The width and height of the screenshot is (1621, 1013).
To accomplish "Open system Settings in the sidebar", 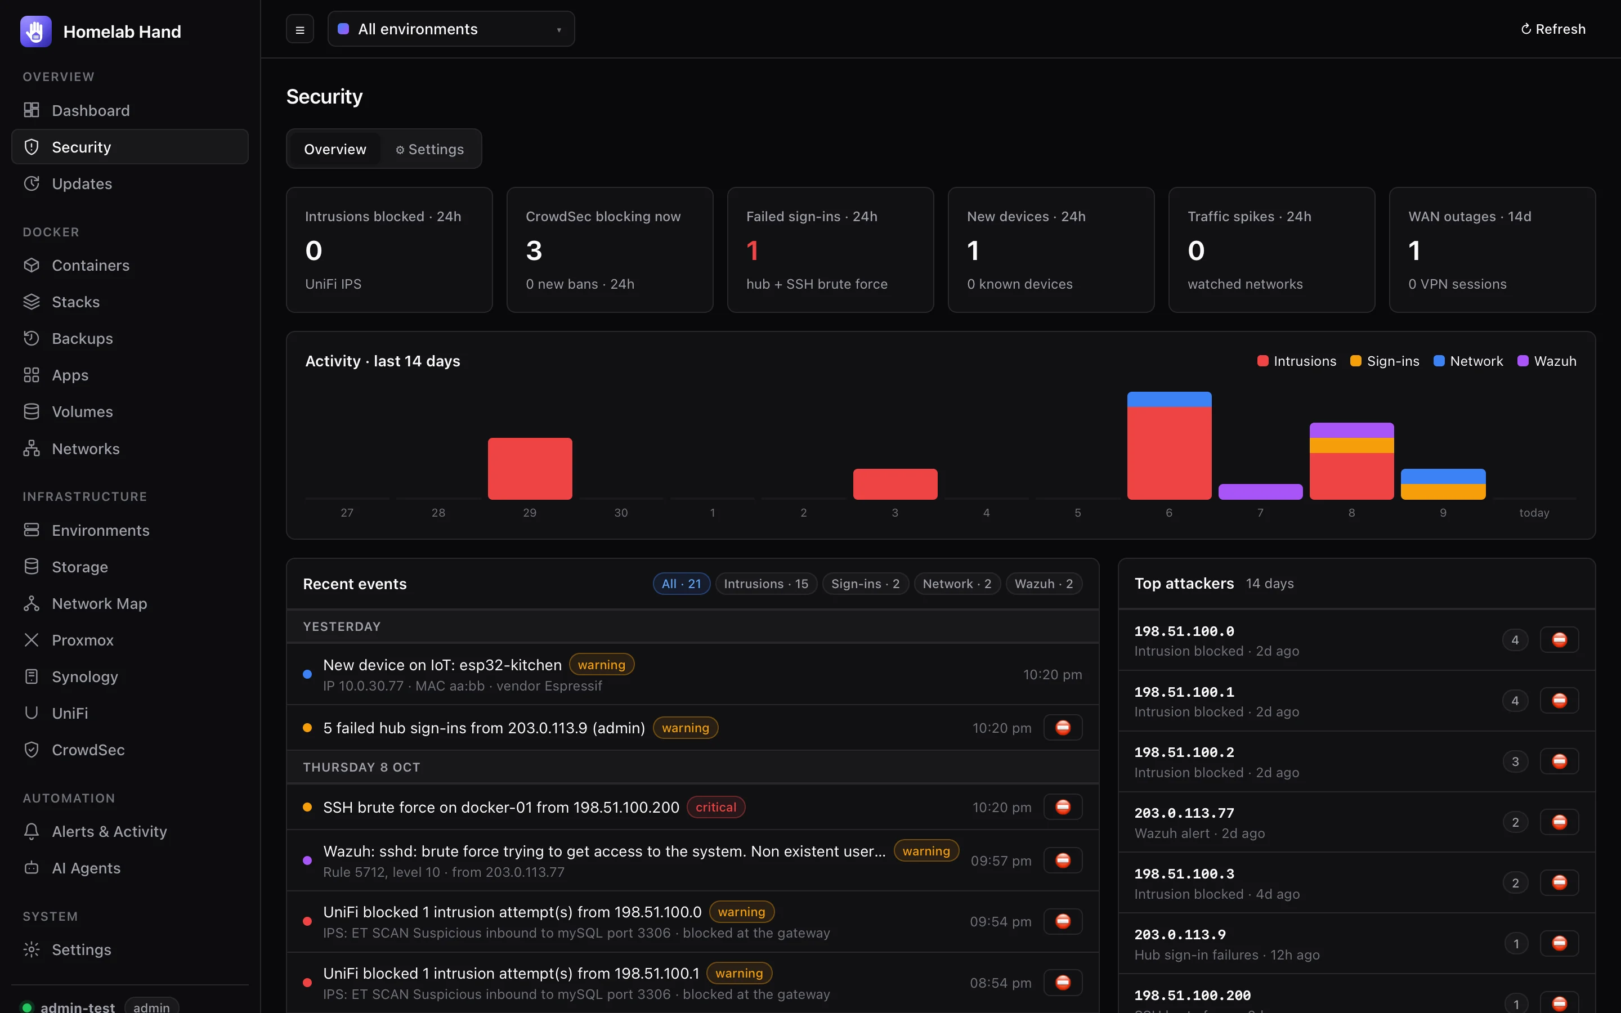I will coord(130,949).
